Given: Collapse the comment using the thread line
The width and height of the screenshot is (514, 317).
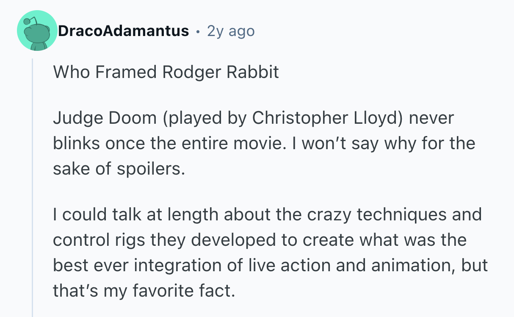Looking at the screenshot, I should coord(33,186).
